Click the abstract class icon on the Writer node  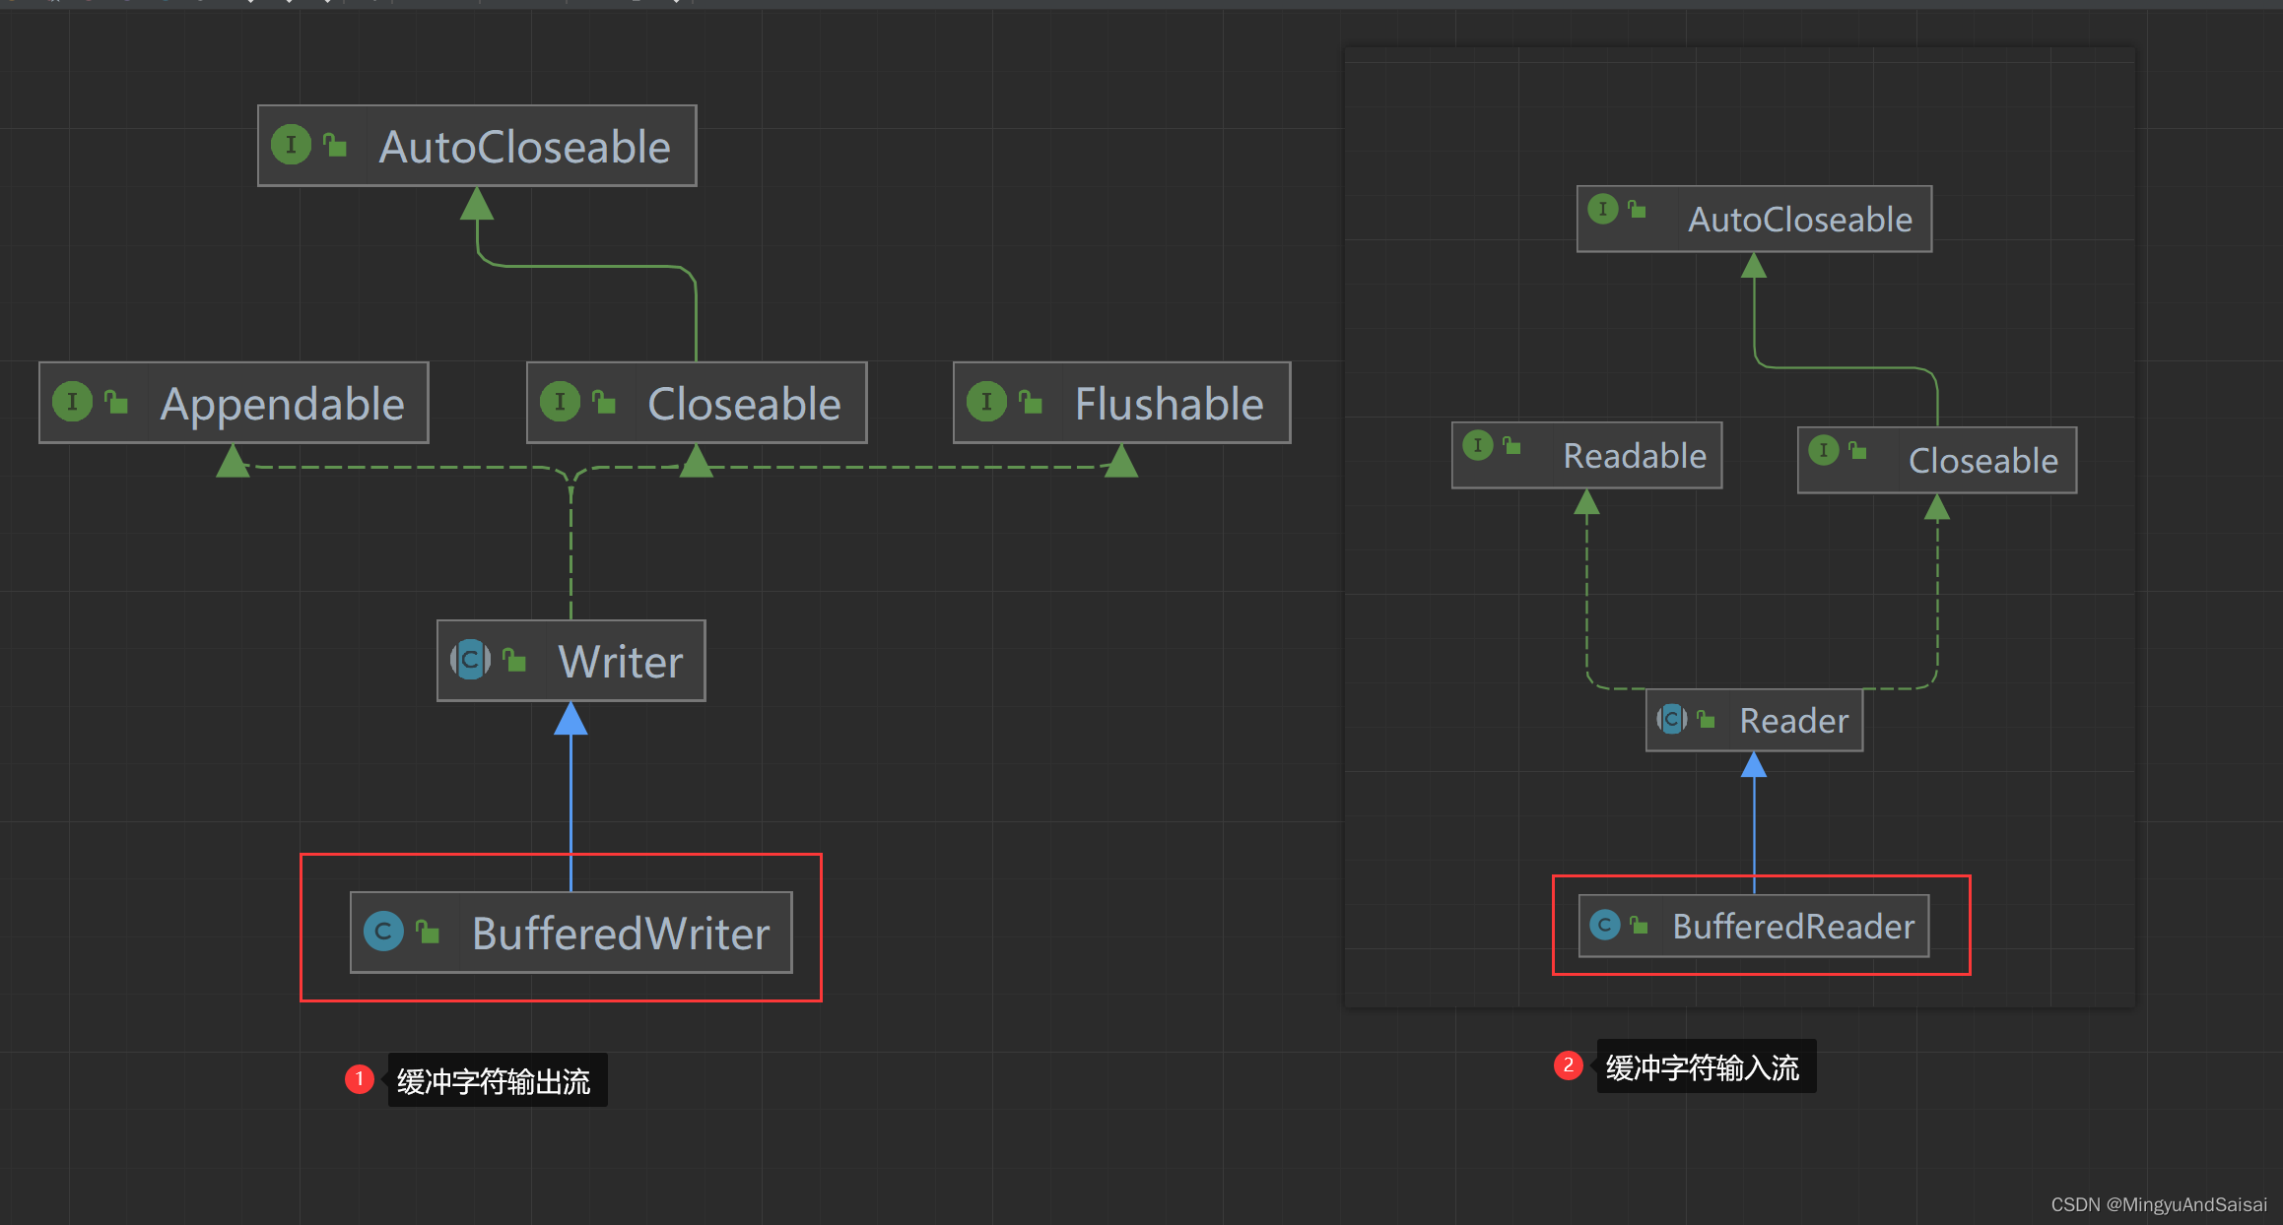[470, 660]
